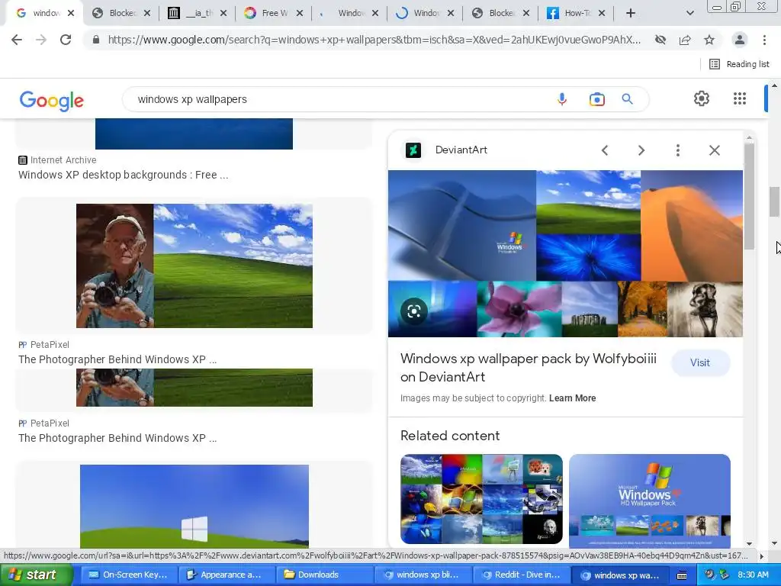Image resolution: width=781 pixels, height=586 pixels.
Task: Expand the tab search dropdown
Action: pos(689,14)
